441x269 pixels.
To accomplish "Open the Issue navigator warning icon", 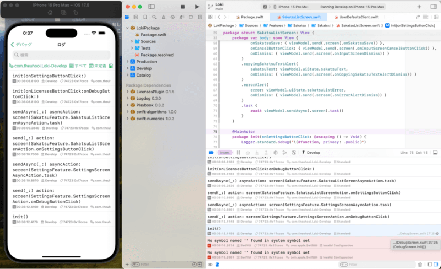I will (x=163, y=17).
